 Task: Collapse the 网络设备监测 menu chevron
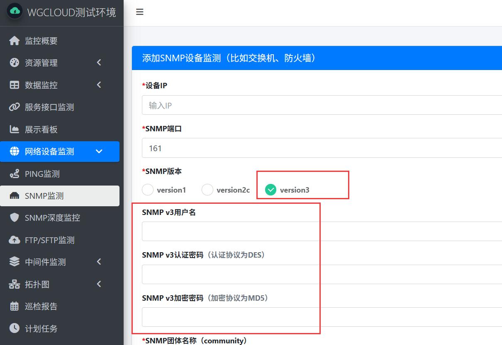(99, 152)
